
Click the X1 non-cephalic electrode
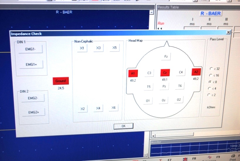click(x=82, y=48)
